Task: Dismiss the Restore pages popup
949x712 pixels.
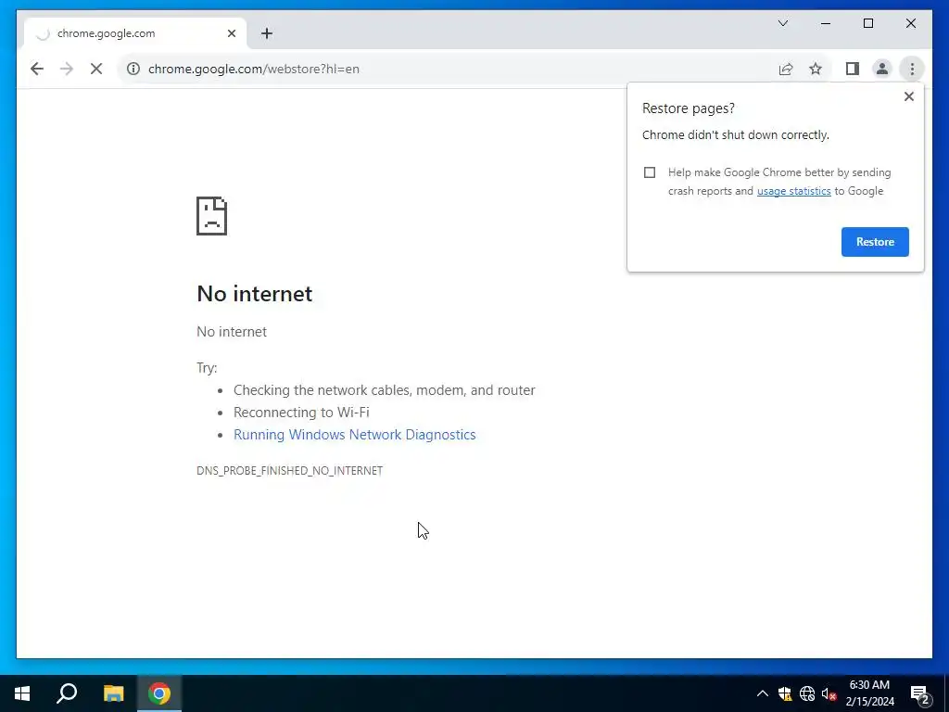Action: tap(908, 96)
